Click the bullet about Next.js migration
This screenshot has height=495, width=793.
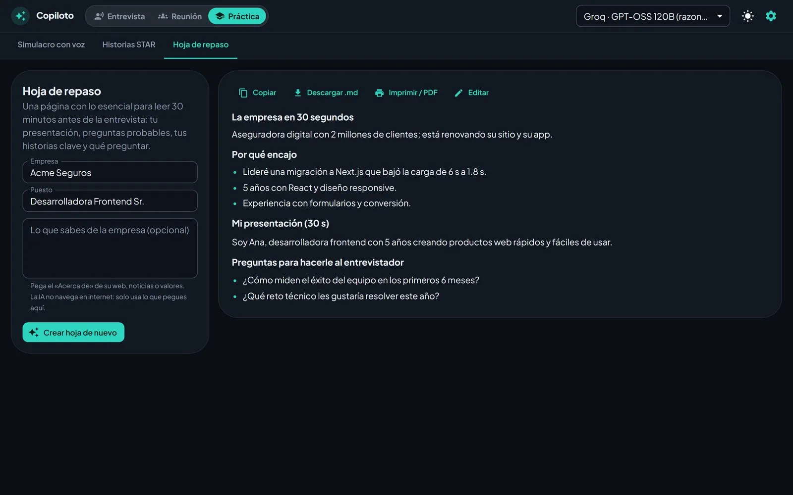364,172
